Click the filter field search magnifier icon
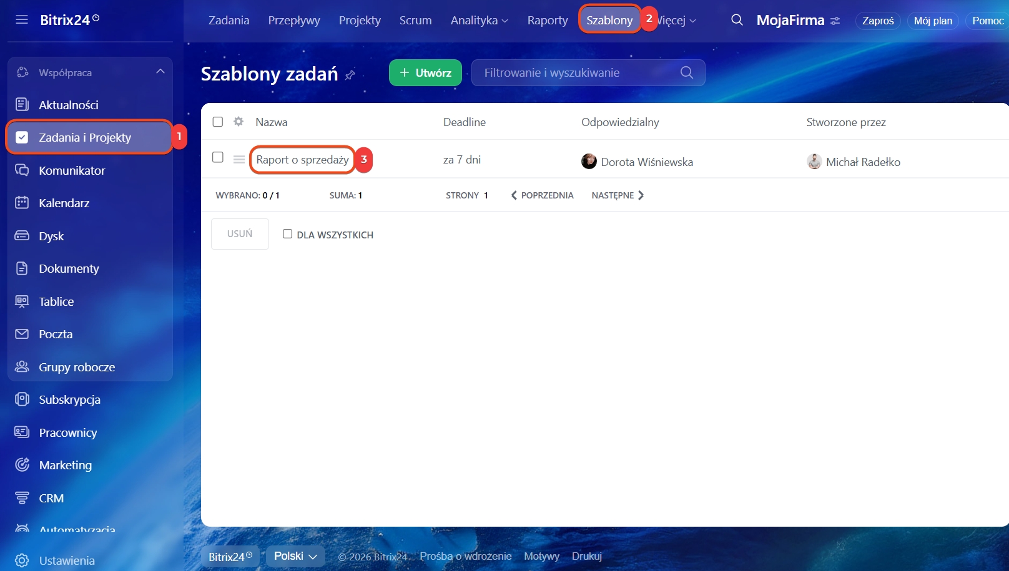 [x=687, y=72]
